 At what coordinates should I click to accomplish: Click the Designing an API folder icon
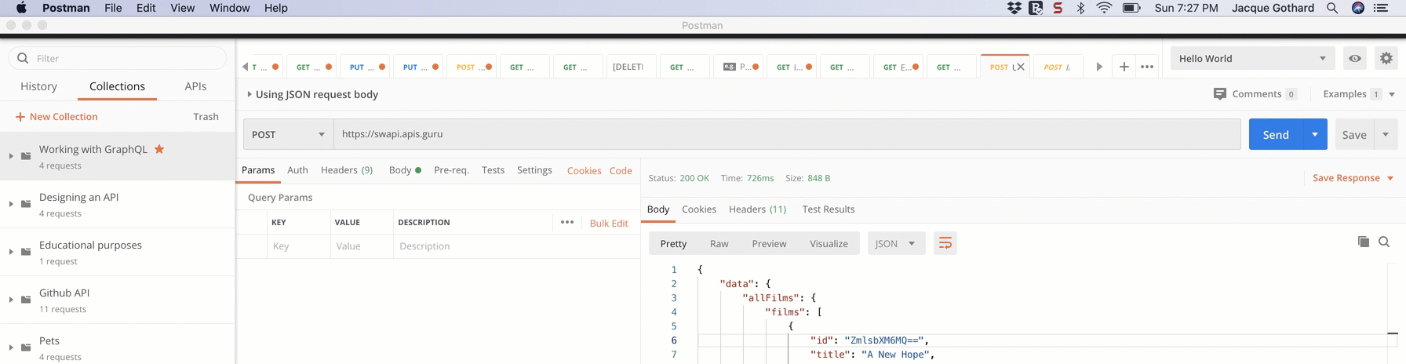pos(26,203)
